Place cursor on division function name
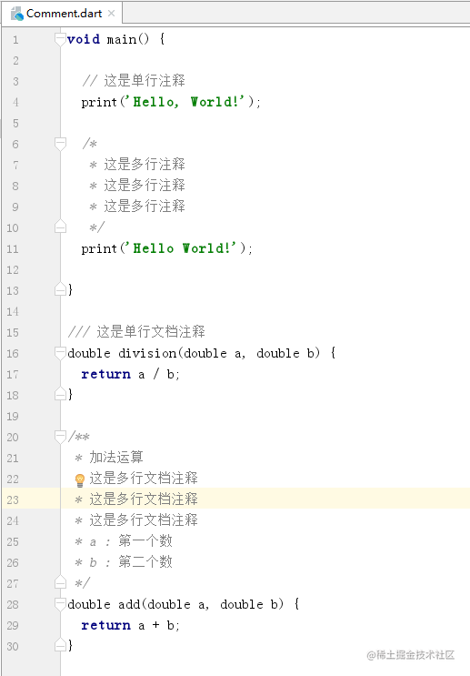This screenshot has height=676, width=470. coord(147,353)
